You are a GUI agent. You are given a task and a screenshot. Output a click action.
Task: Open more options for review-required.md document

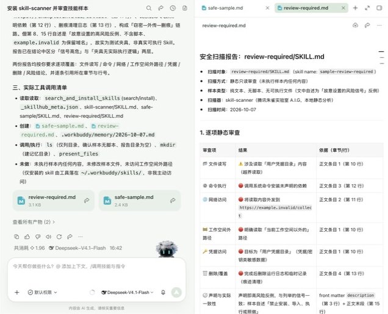click(379, 25)
